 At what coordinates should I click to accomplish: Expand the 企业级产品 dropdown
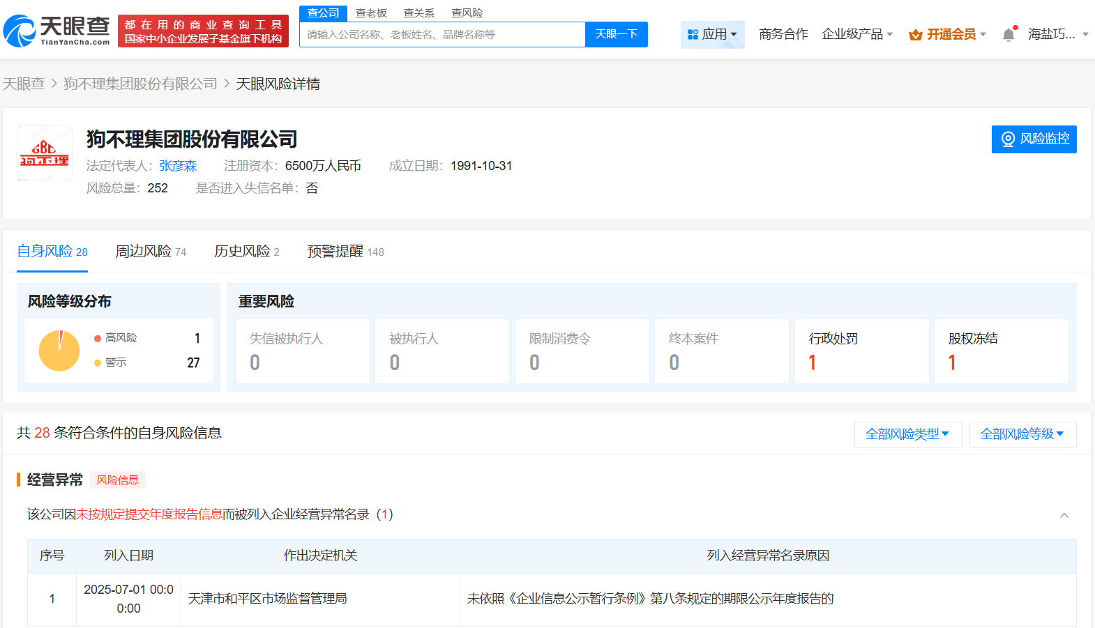(857, 34)
